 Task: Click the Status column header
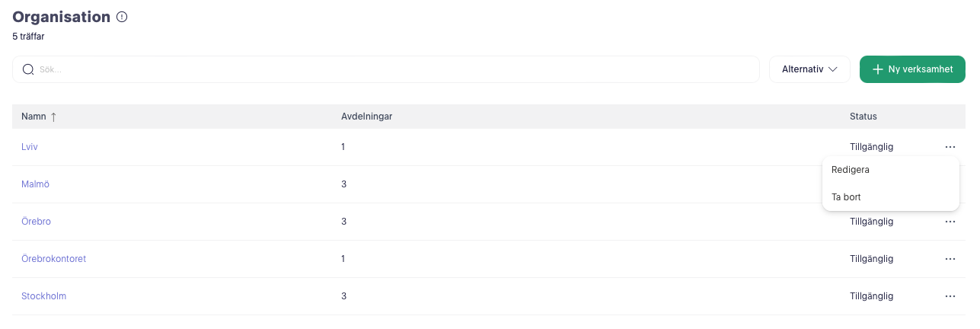(x=863, y=117)
